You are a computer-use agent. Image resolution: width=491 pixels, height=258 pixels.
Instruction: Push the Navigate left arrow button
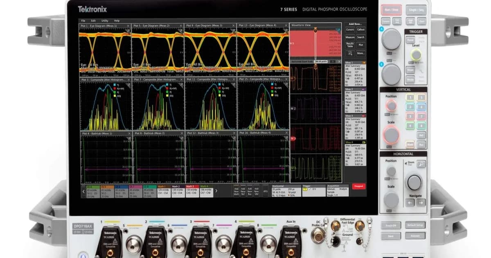point(410,202)
